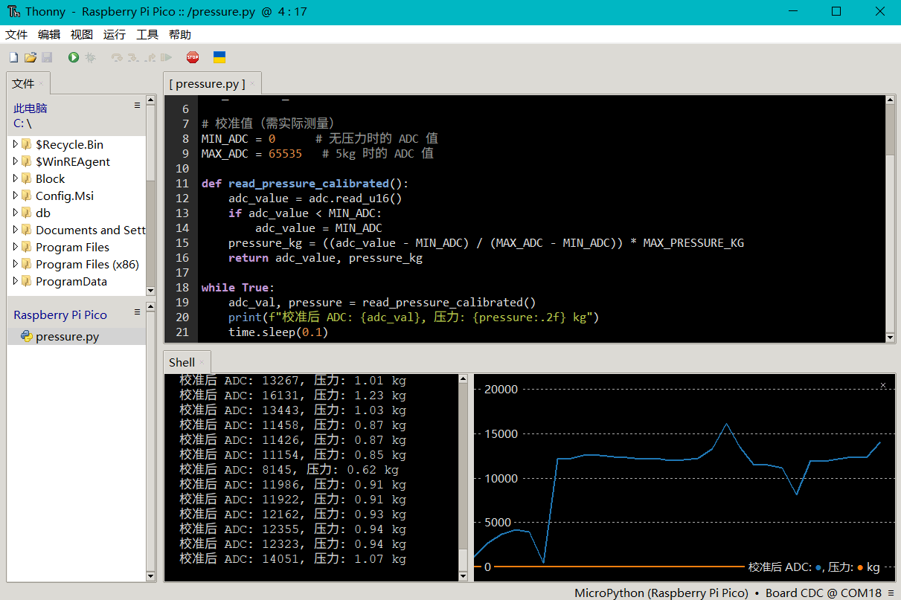Select pressure.py in the Pico file list
This screenshot has height=600, width=901.
(67, 337)
